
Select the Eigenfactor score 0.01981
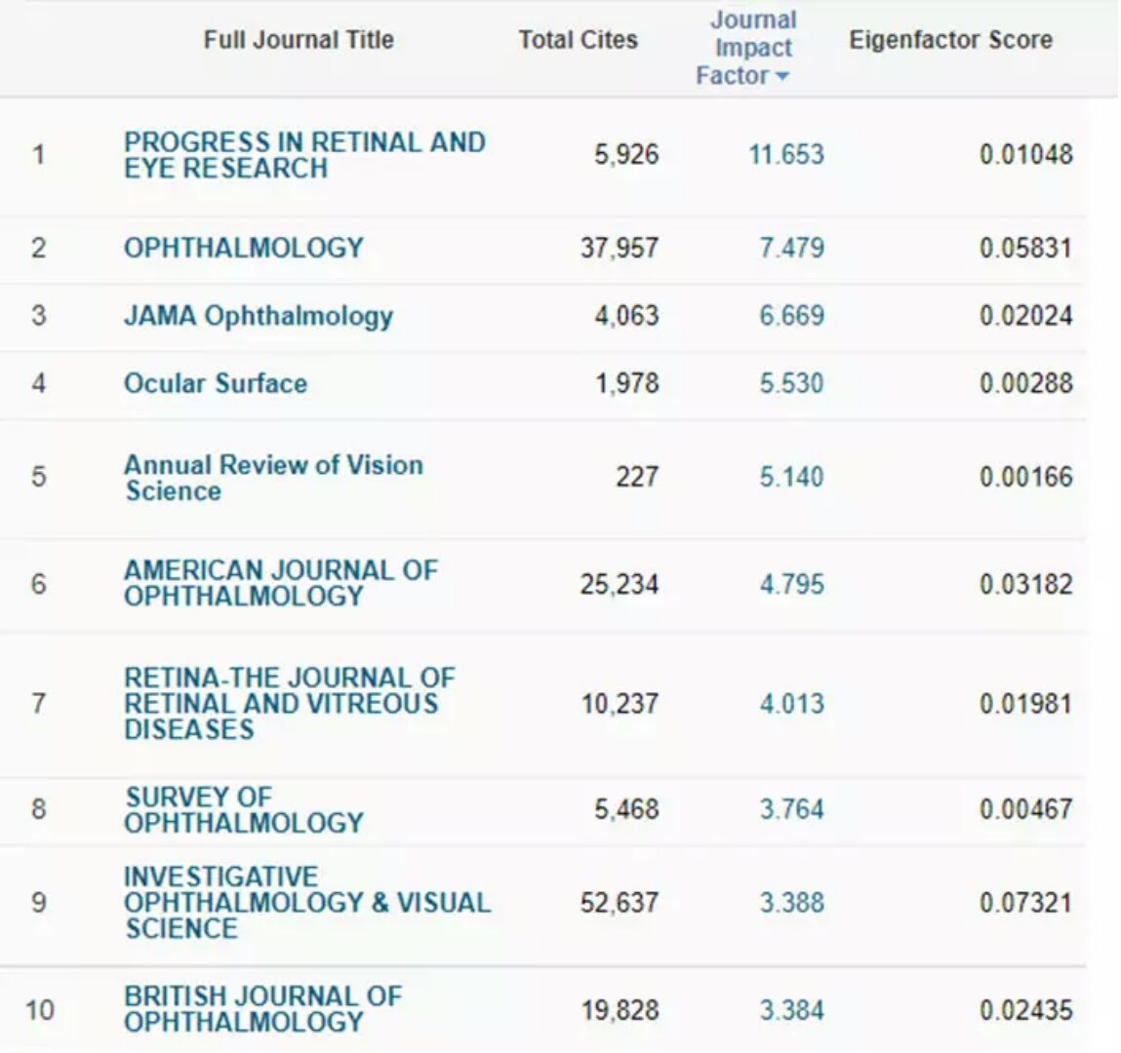(1026, 704)
